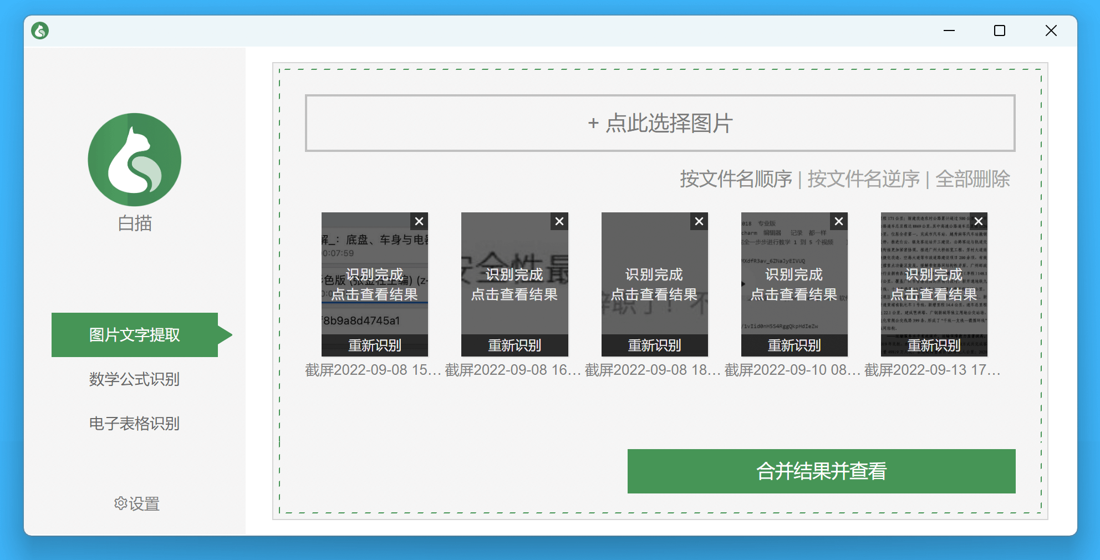Re-run OCR on first thumbnail via 重新识别
The height and width of the screenshot is (560, 1100).
pos(375,345)
